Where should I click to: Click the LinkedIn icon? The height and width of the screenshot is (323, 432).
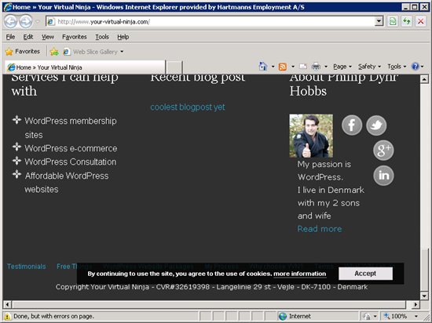(383, 176)
